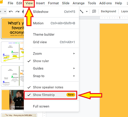Open the Add-ons menu

click(x=106, y=3)
